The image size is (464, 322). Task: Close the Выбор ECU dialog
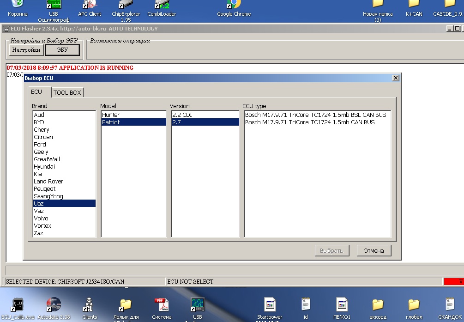[395, 78]
